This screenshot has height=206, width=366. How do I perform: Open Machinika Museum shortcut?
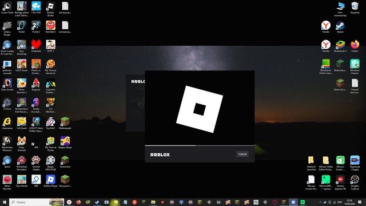pyautogui.click(x=7, y=144)
